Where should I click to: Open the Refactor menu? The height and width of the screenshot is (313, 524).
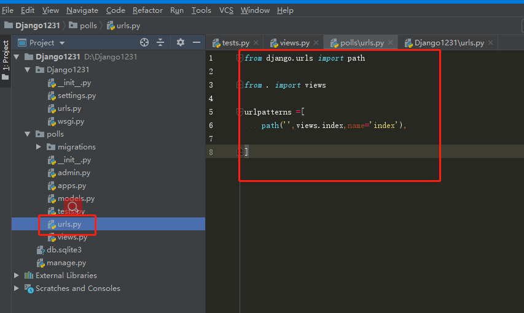(147, 10)
